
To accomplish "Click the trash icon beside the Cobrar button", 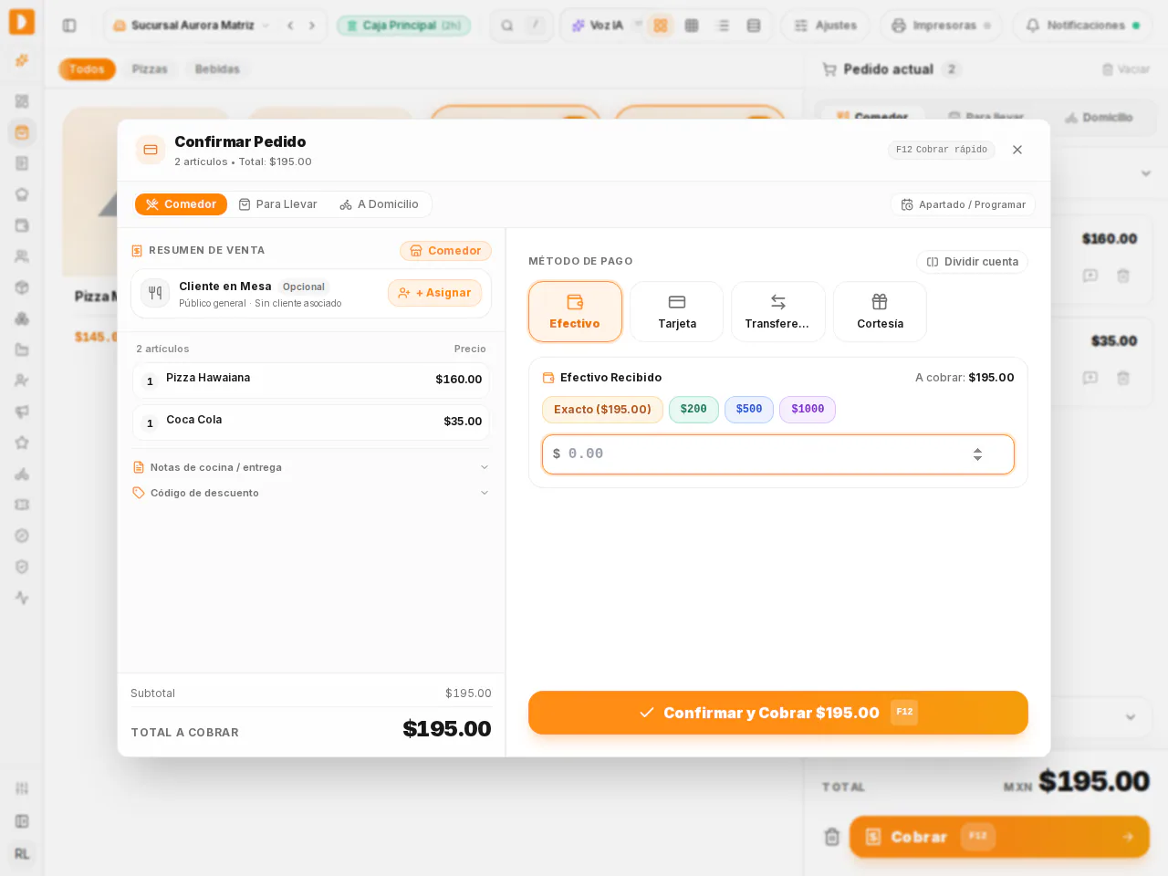I will (832, 837).
